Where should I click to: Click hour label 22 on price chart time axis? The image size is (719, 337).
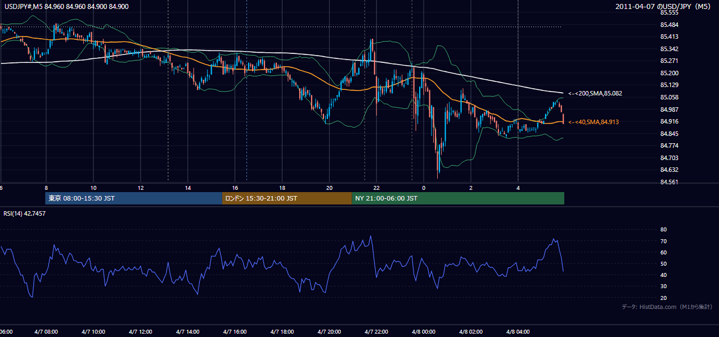coord(376,188)
